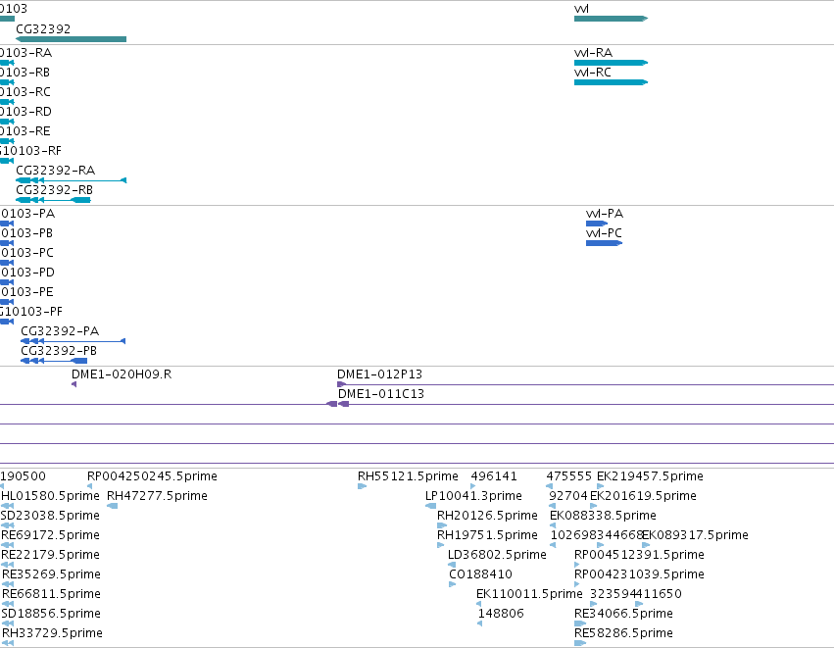The width and height of the screenshot is (834, 648).
Task: Click the vvl-PC protein feature
Action: pyautogui.click(x=605, y=243)
